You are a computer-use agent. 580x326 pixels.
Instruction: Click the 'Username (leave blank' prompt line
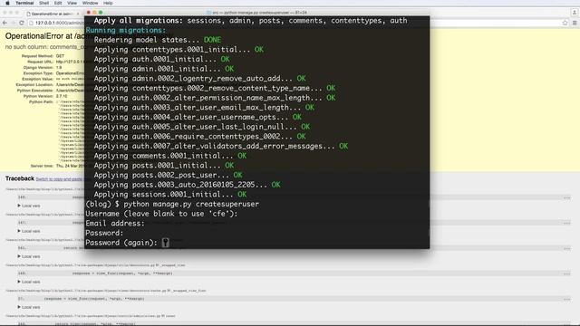point(161,214)
